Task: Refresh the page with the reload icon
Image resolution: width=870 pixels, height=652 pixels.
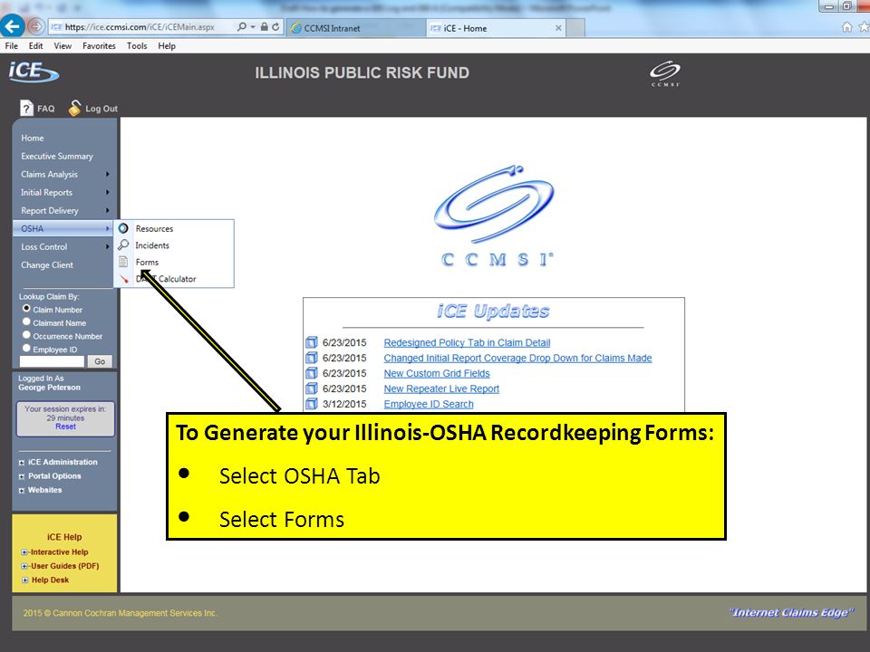Action: (x=275, y=26)
